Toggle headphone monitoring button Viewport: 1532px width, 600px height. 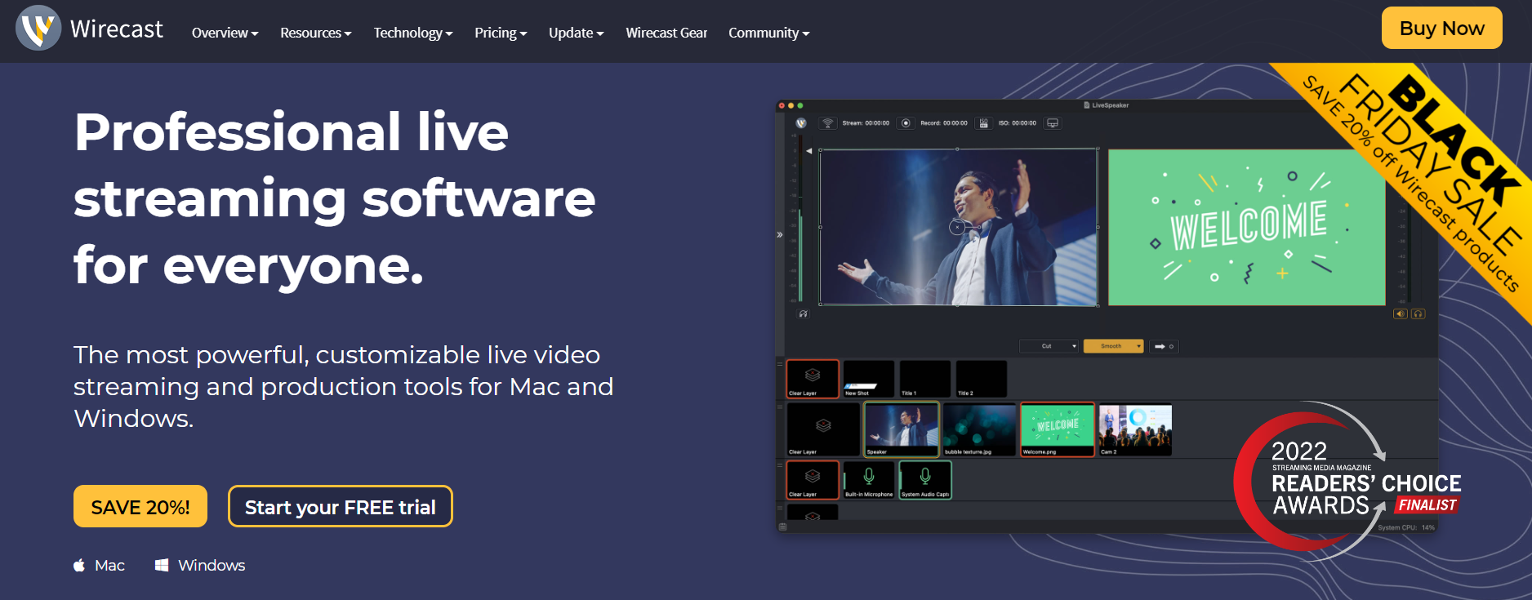tap(1418, 313)
